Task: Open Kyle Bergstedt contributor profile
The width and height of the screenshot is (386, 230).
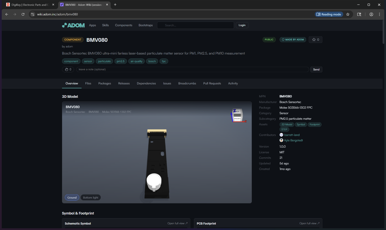Action: pyautogui.click(x=294, y=140)
